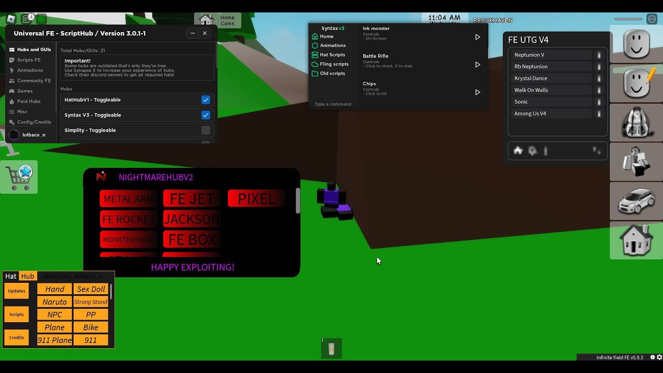The width and height of the screenshot is (663, 373).
Task: Run the Bike script in Hat Hub
Action: (x=91, y=327)
